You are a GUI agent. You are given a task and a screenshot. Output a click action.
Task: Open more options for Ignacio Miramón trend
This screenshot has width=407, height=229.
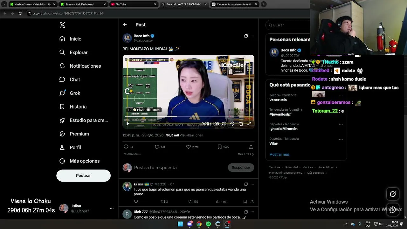pos(341,125)
